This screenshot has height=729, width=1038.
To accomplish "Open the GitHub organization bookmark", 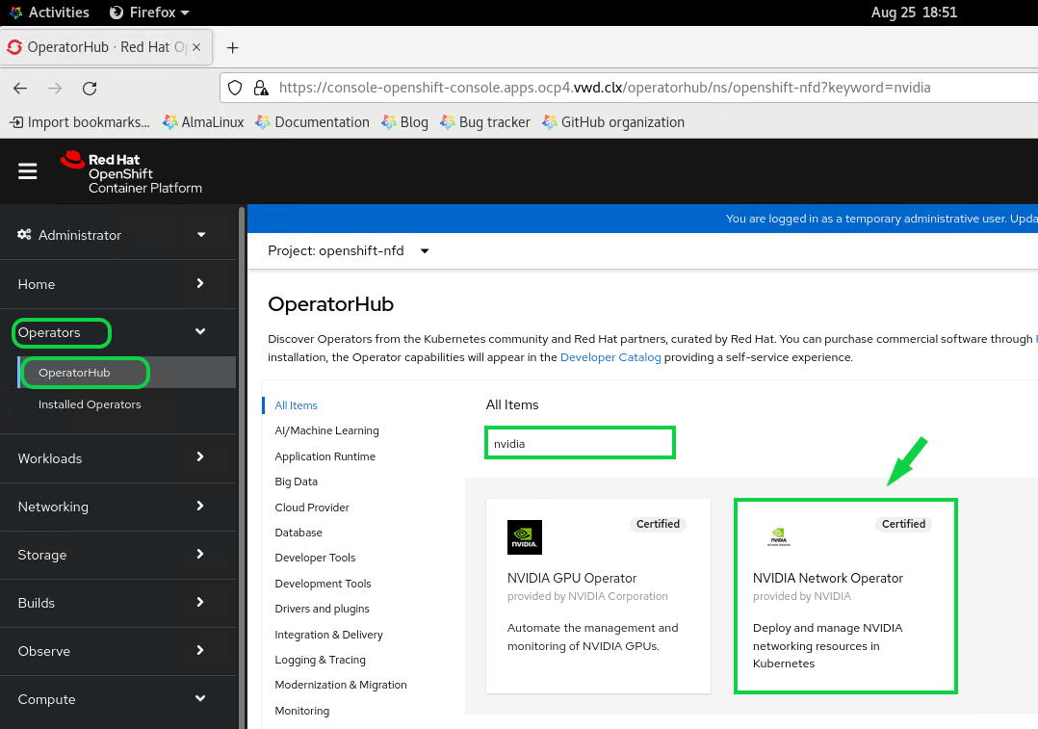I will pyautogui.click(x=613, y=122).
